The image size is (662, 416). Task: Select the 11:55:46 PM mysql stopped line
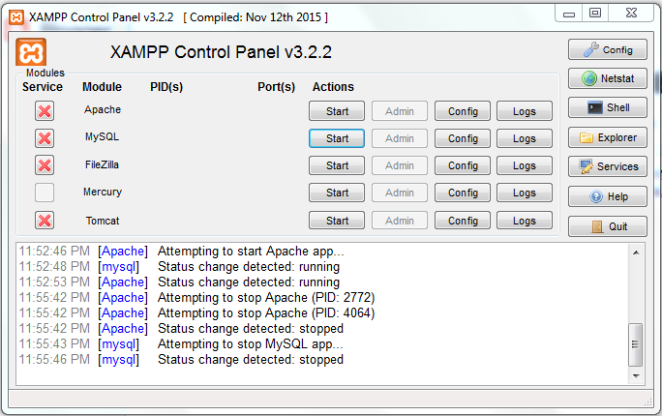[181, 360]
